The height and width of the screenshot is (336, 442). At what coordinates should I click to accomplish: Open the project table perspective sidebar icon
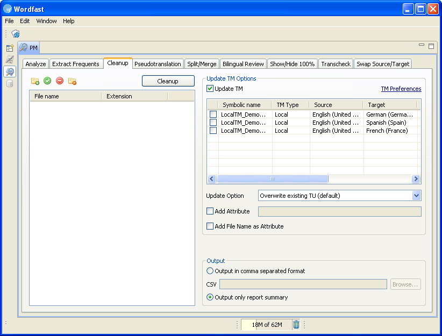pyautogui.click(x=10, y=48)
